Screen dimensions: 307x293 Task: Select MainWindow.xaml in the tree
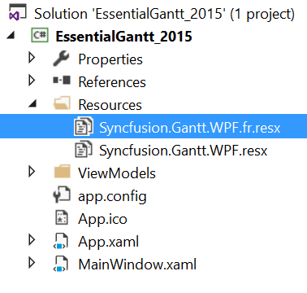pyautogui.click(x=137, y=265)
